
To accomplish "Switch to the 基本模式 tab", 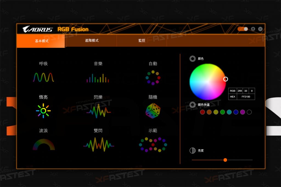I will pos(41,41).
